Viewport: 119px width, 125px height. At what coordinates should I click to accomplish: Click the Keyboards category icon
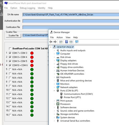pos(58,77)
